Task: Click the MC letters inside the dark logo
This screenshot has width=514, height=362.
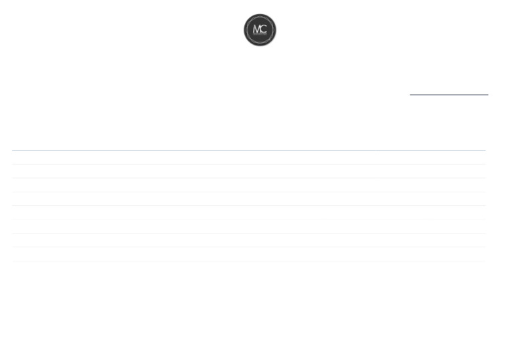Action: click(x=260, y=29)
